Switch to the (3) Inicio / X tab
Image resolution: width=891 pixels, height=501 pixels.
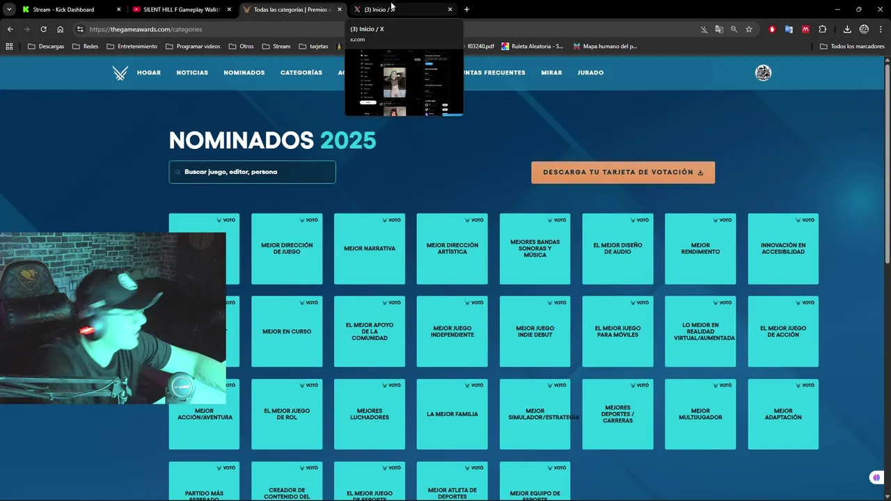pos(402,9)
